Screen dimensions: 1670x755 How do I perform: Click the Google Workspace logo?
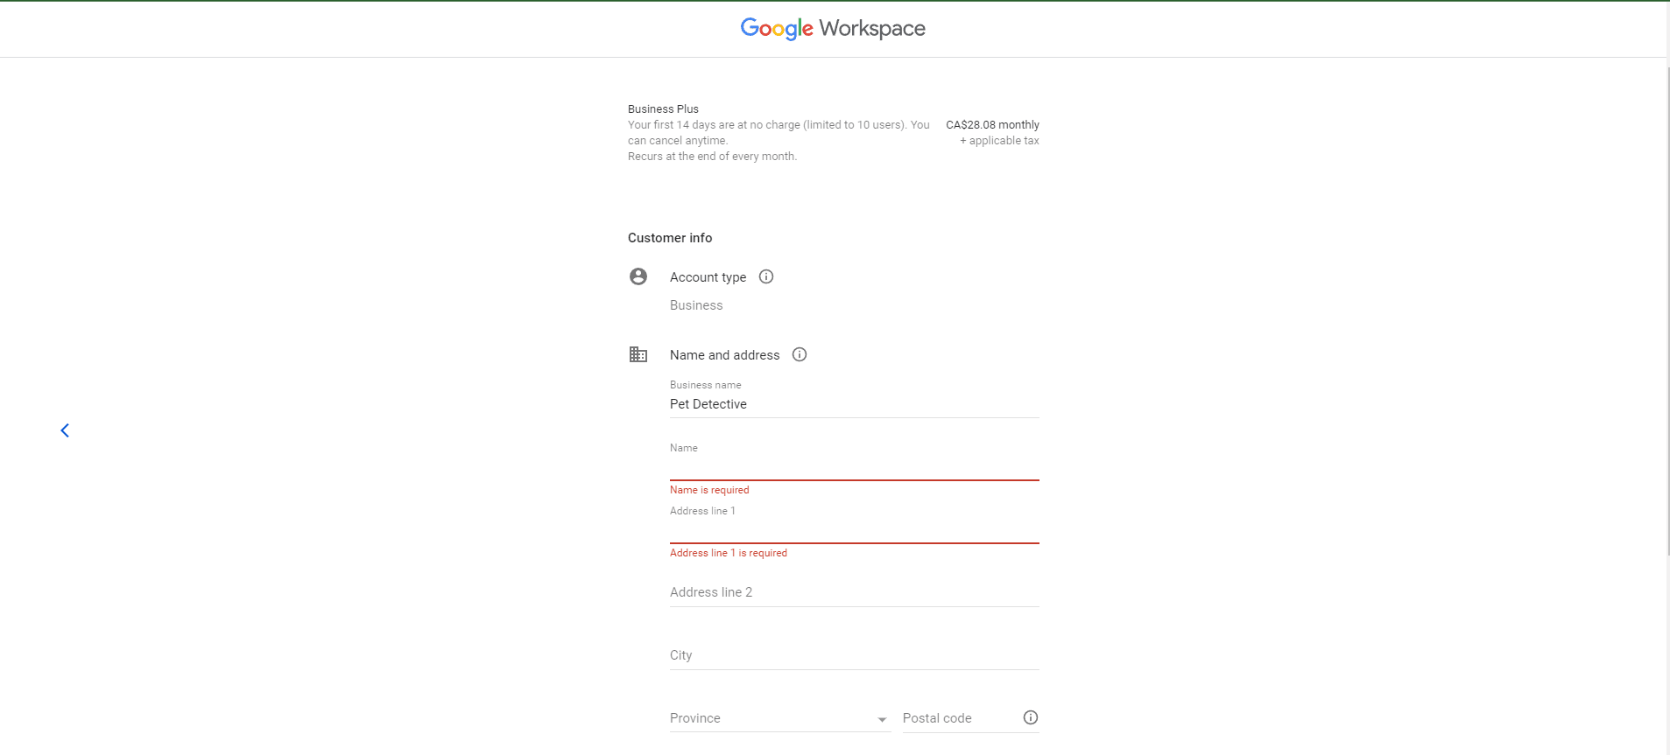coord(832,29)
